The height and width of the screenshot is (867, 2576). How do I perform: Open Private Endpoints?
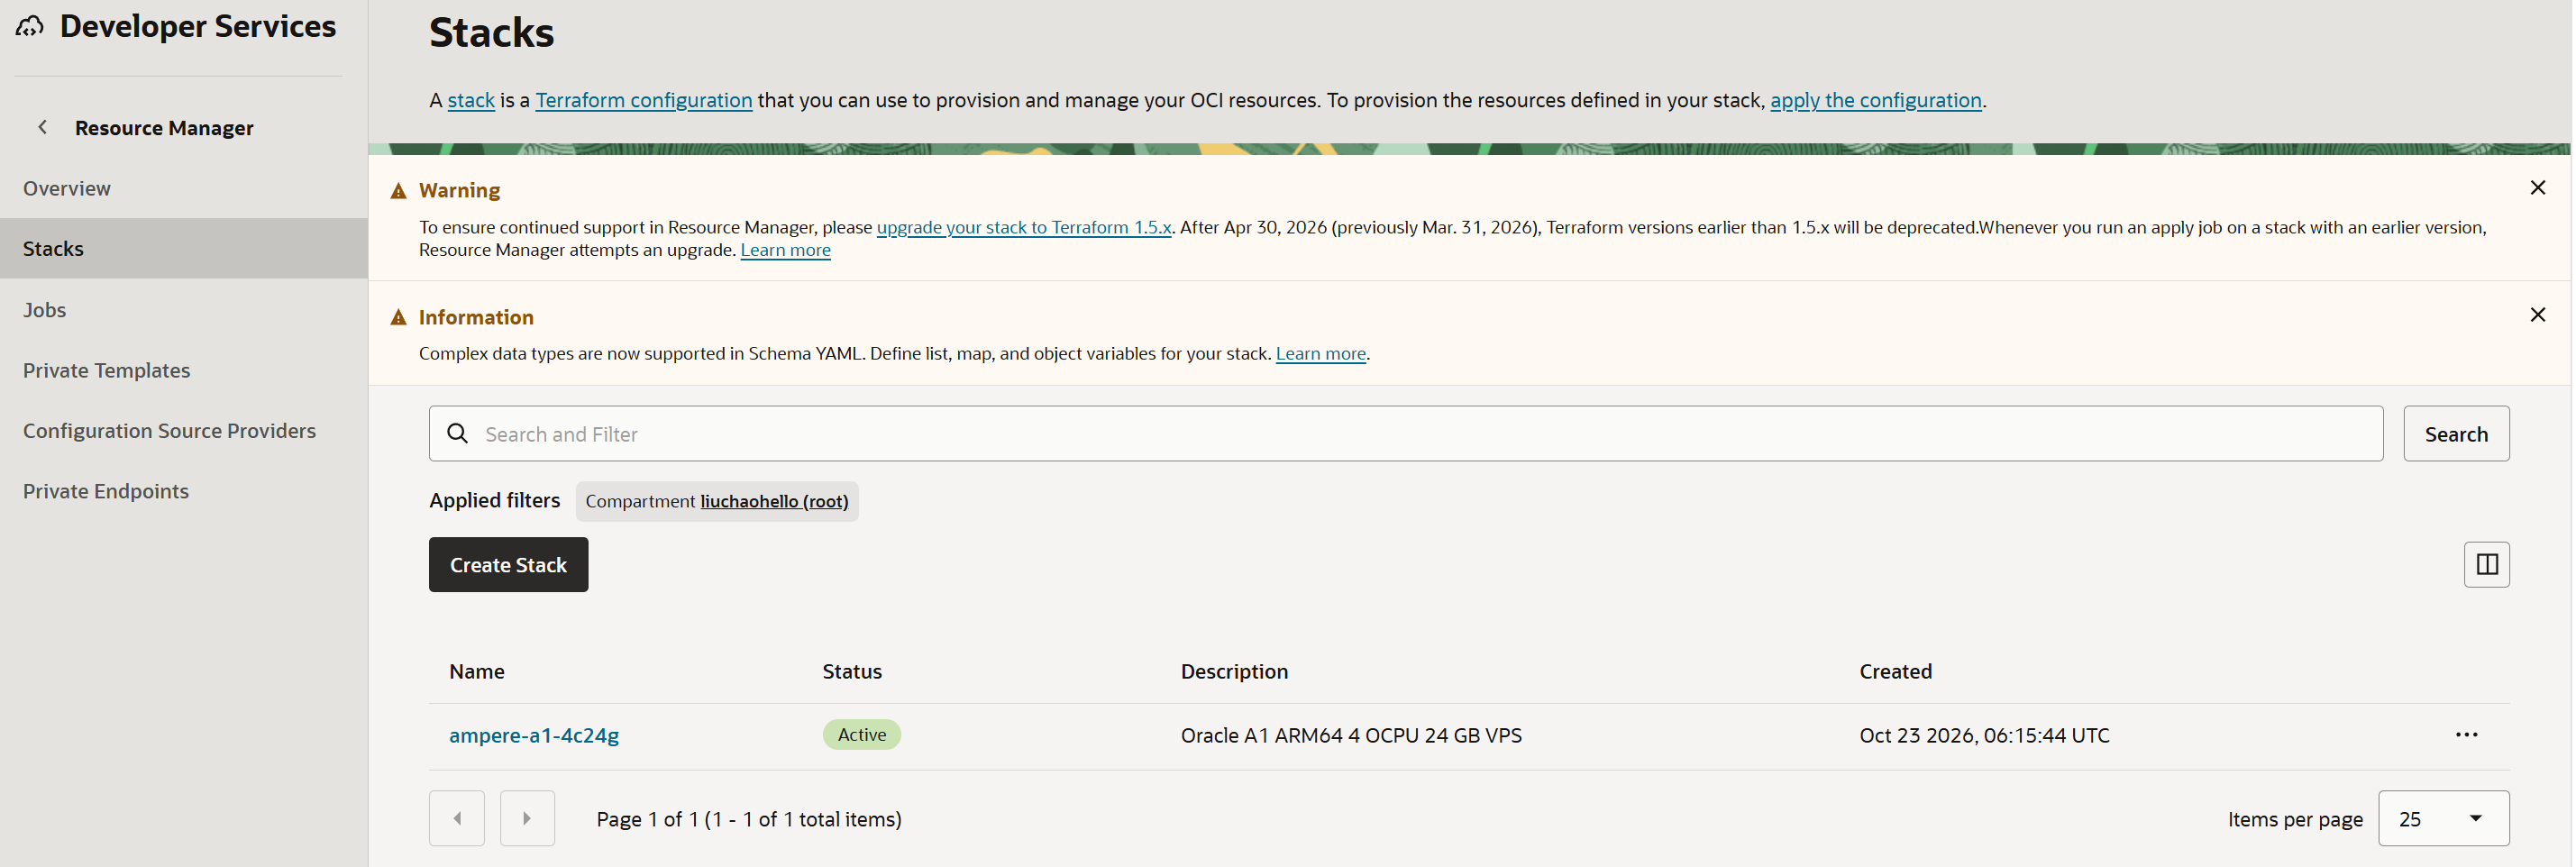coord(184,491)
